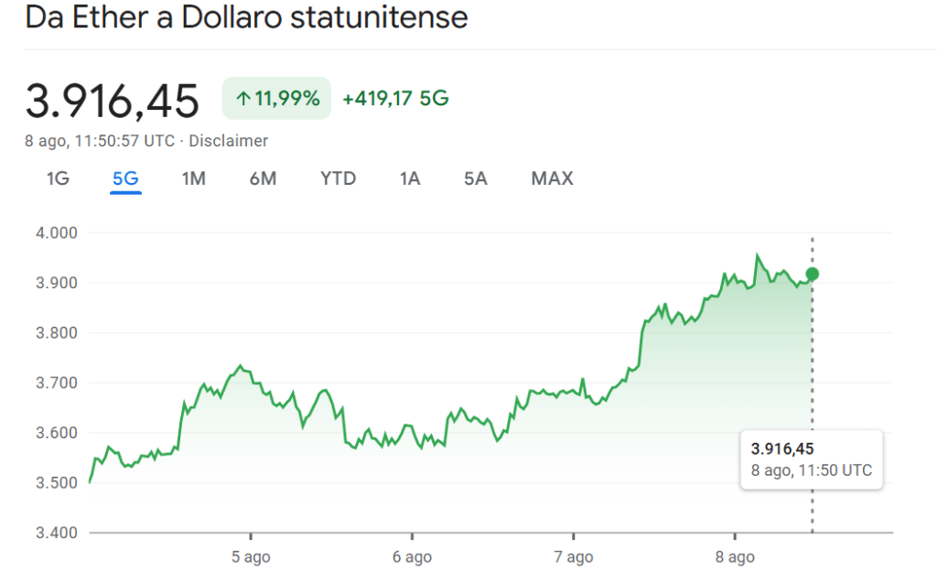This screenshot has width=937, height=582.
Task: Click the Da Ether a Dollaro statunitense title
Action: point(246,17)
